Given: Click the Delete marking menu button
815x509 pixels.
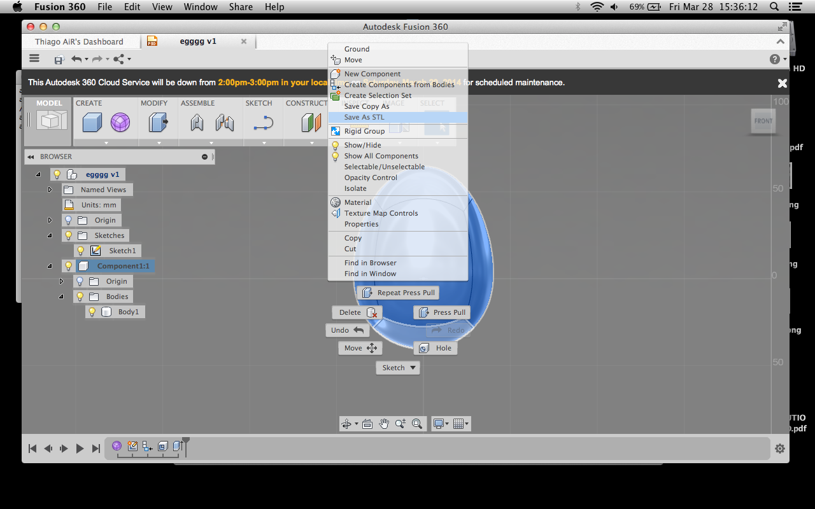Looking at the screenshot, I should coord(357,312).
